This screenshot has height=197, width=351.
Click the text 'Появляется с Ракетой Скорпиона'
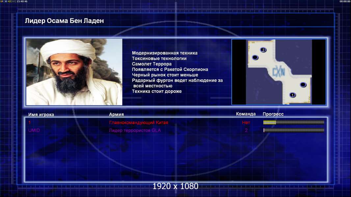pyautogui.click(x=170, y=69)
